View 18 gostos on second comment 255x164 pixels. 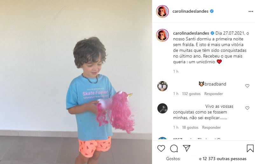pos(190,127)
